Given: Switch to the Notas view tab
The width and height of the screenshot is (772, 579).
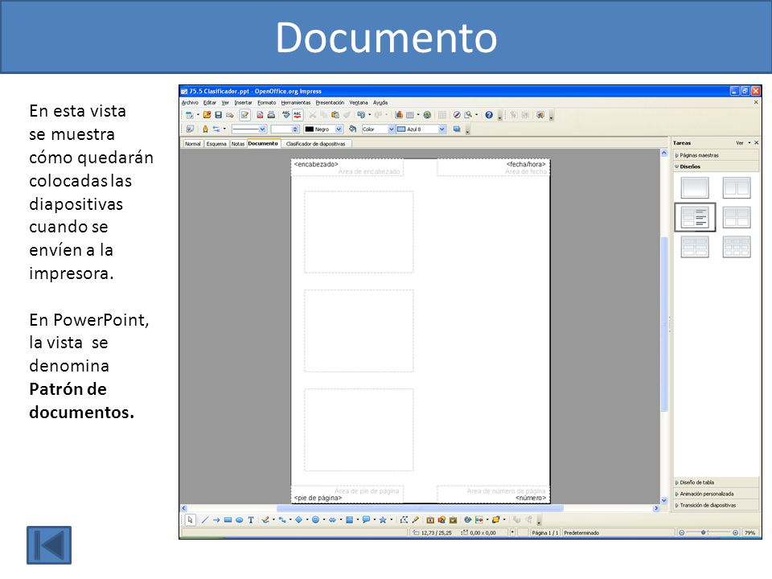Looking at the screenshot, I should coord(238,144).
